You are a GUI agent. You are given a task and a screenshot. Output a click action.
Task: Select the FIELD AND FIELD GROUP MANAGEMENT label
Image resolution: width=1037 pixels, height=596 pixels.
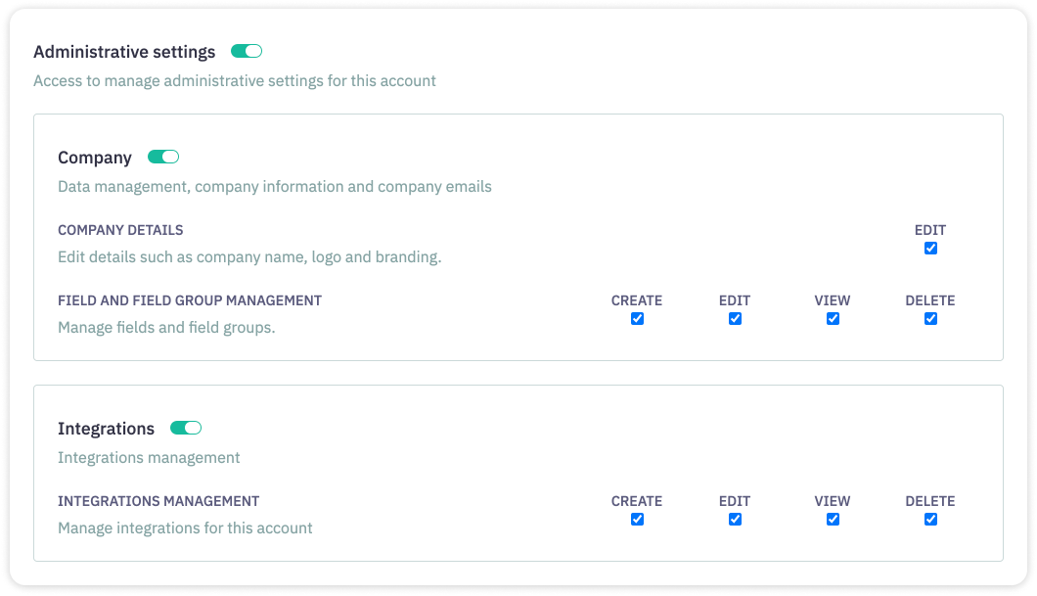[x=190, y=300]
